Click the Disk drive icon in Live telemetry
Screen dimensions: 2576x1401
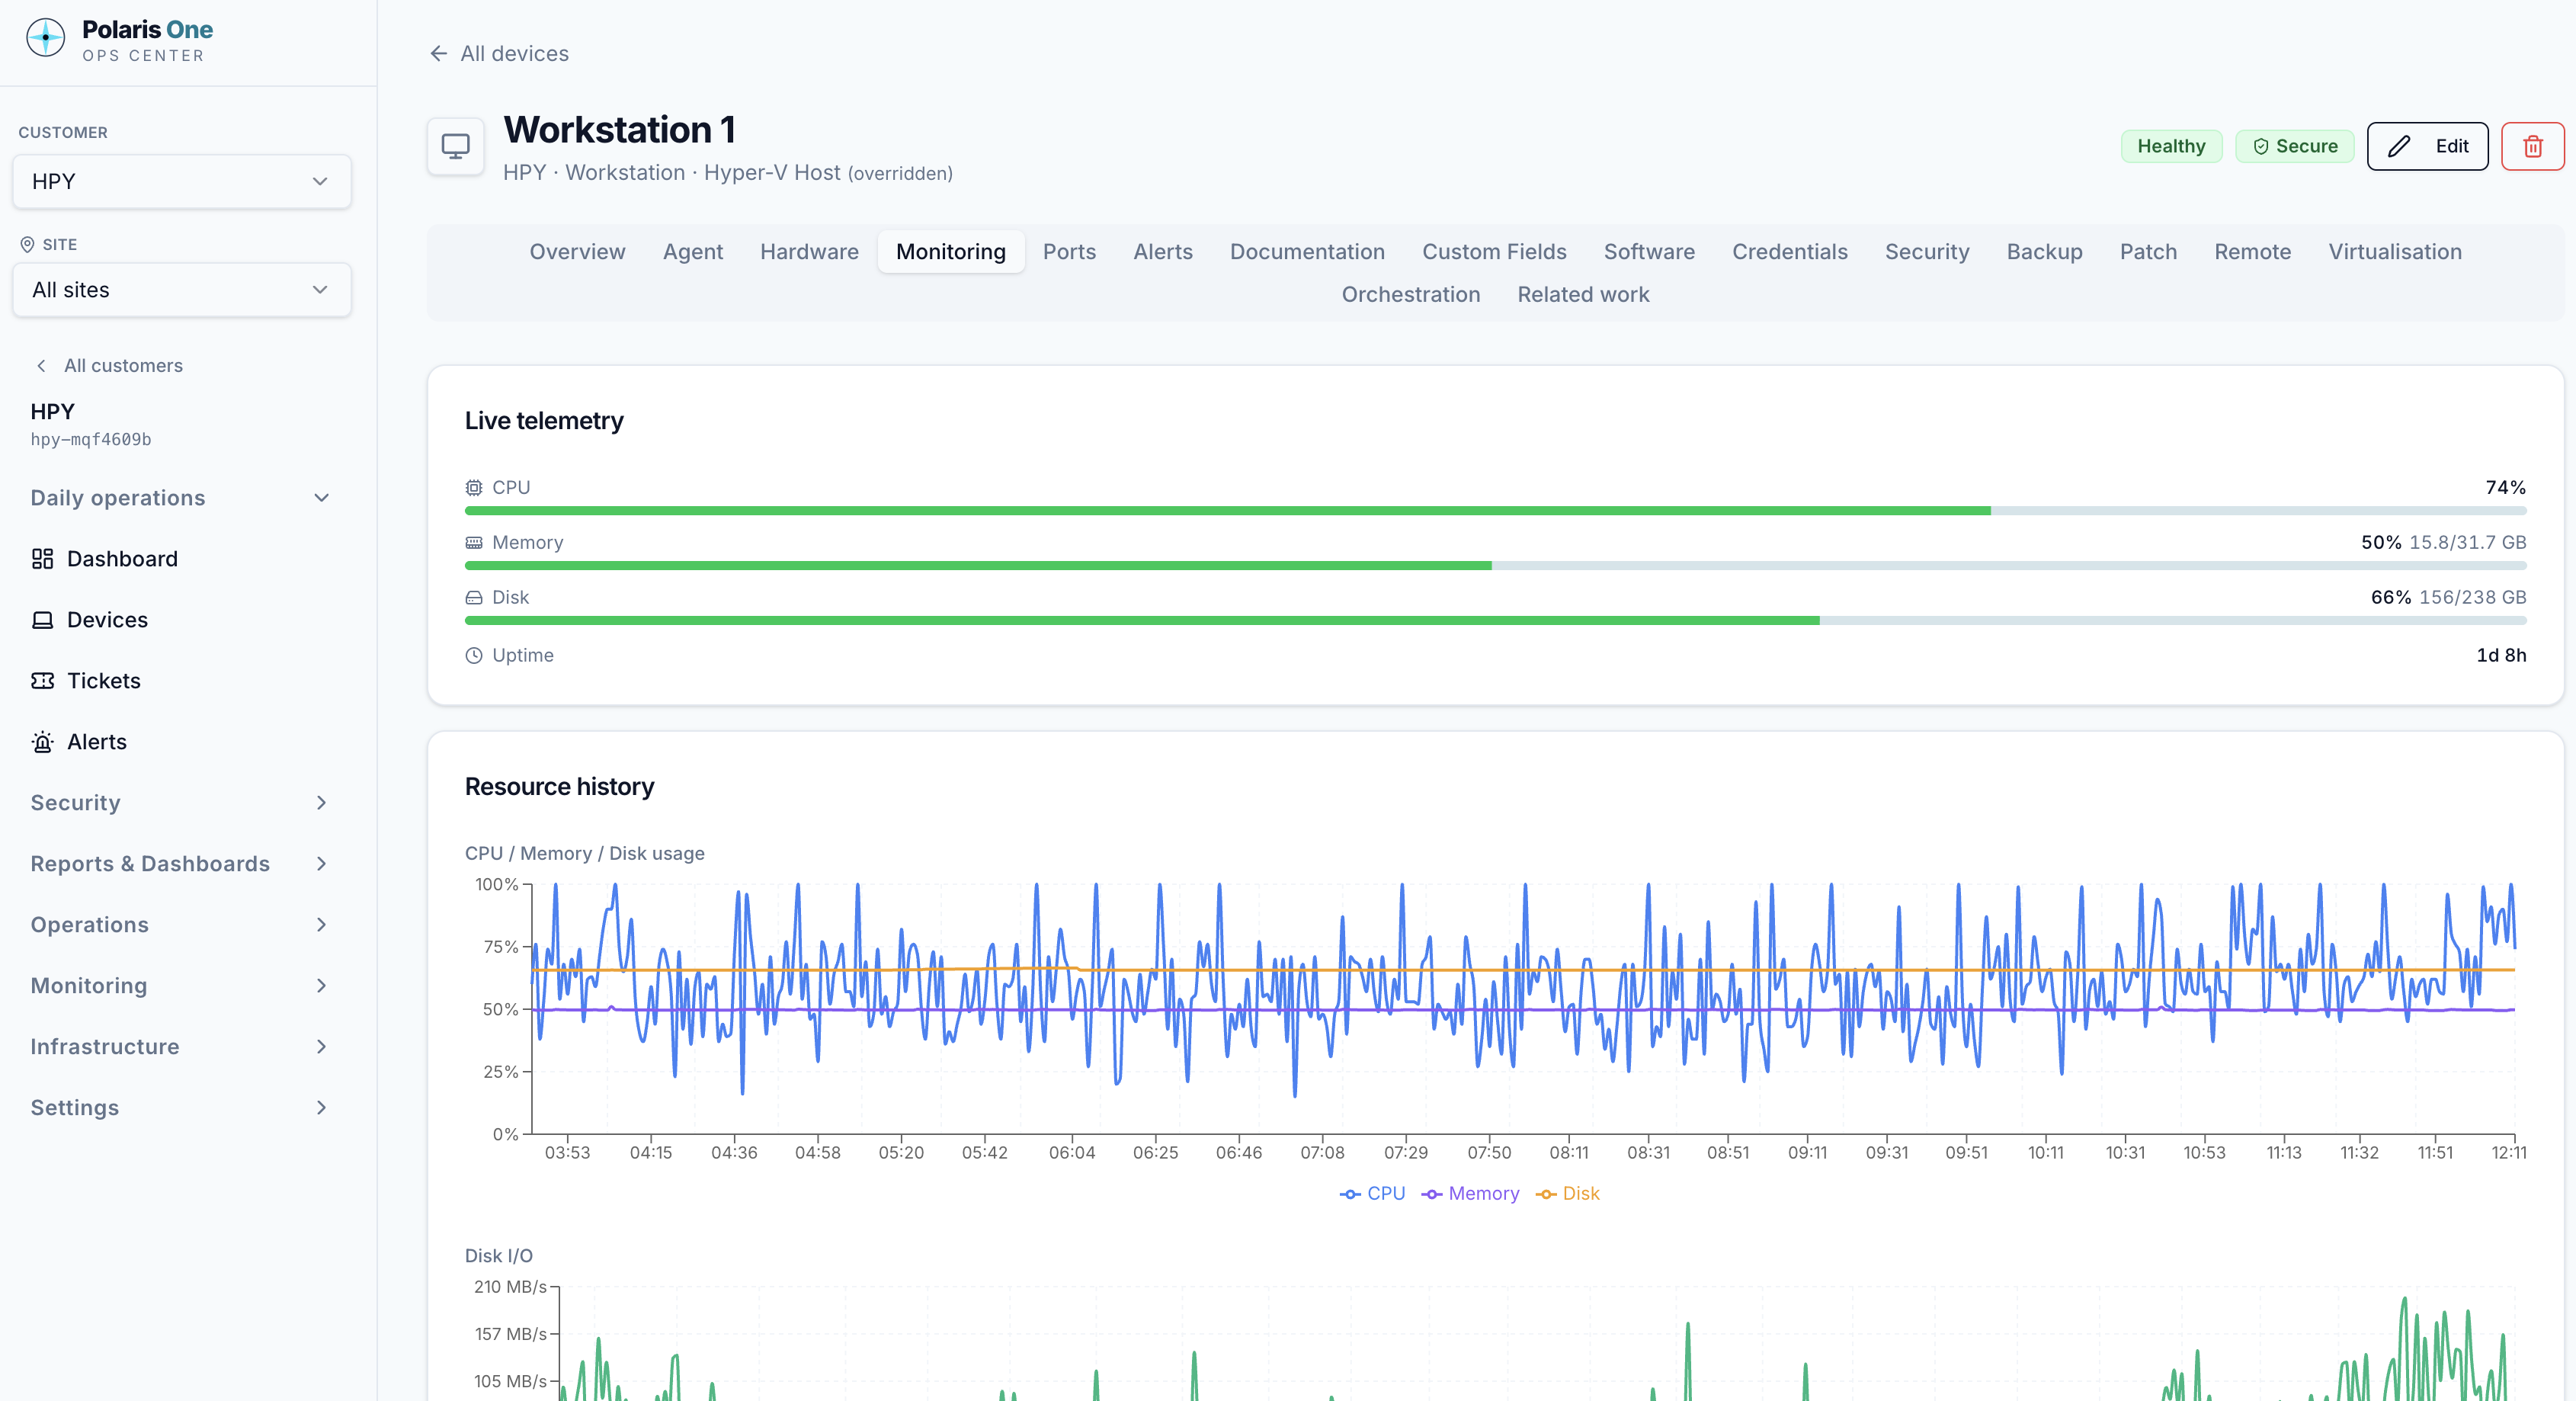coord(474,598)
